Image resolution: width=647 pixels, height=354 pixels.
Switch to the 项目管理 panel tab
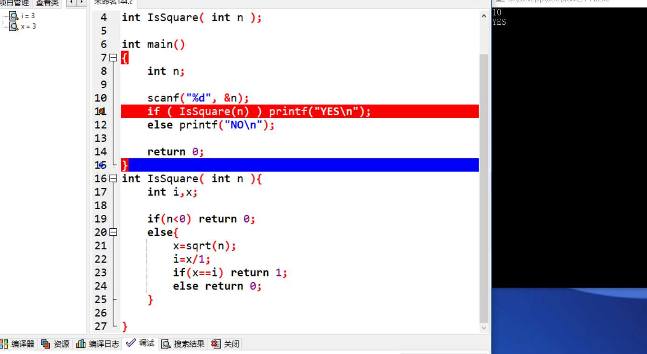tap(15, 3)
